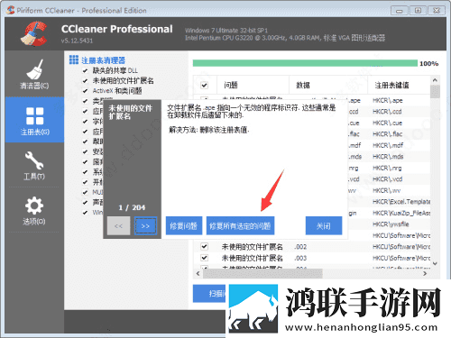
Task: Select the HKCR\.ccd registry key cell
Action: pyautogui.click(x=387, y=112)
